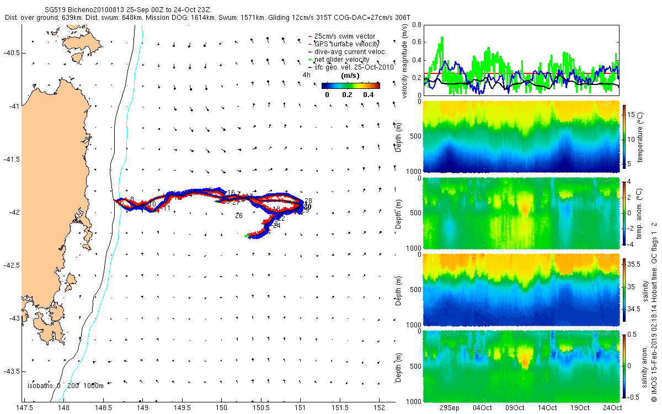Click the '-41.5' latitude tick label

tap(11, 159)
